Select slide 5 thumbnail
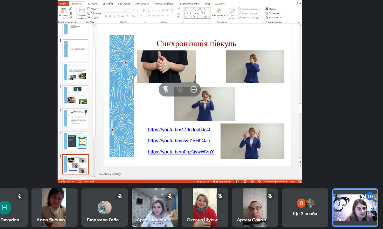Image resolution: width=383 pixels, height=229 pixels. (x=75, y=95)
